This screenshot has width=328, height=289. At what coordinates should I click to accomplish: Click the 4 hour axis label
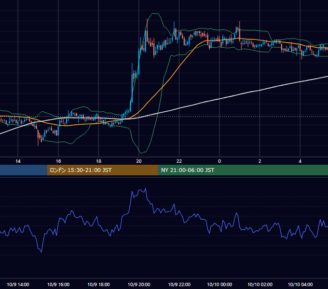300,161
